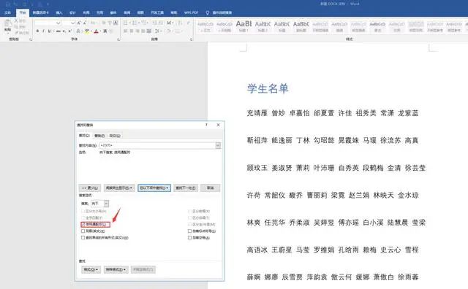Click the name 充靖雁 in the document
Image resolution: width=468 pixels, height=289 pixels.
pos(257,113)
